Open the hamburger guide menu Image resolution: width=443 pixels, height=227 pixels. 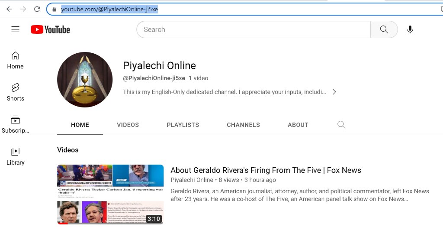pyautogui.click(x=16, y=29)
